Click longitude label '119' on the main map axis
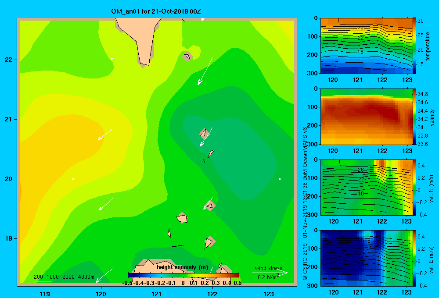This screenshot has width=439, height=298. click(x=45, y=294)
